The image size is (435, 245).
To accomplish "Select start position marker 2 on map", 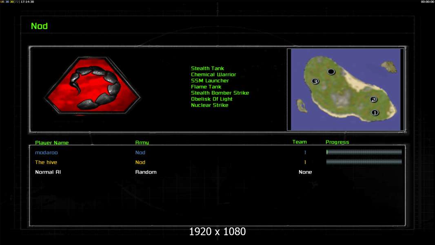I will coord(373,100).
